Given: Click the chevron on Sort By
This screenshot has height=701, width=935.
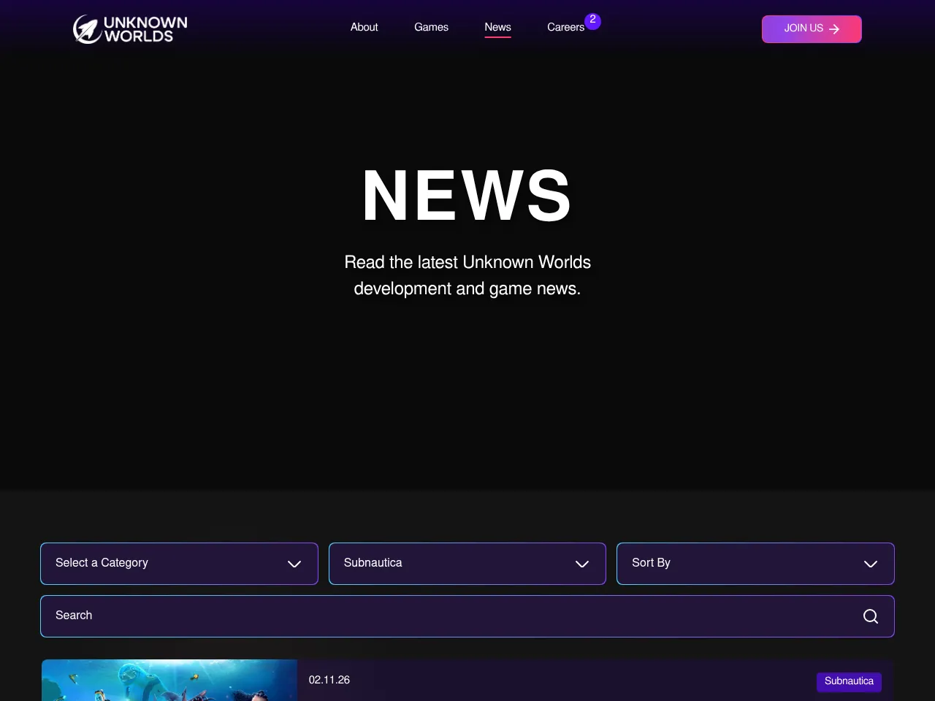Looking at the screenshot, I should pos(871,564).
